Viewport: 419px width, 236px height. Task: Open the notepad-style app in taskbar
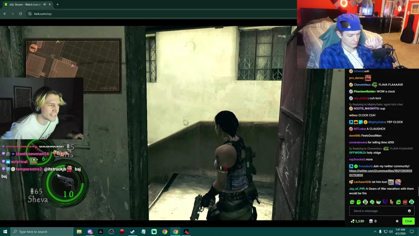pyautogui.click(x=143, y=232)
